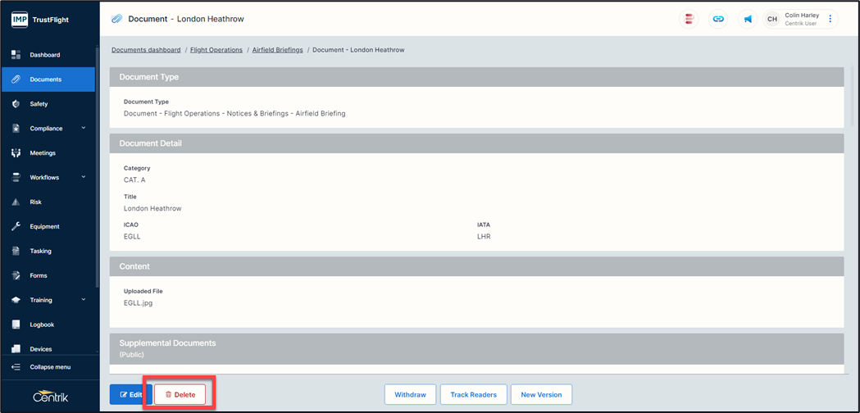
Task: Click the Title value London Heathrow
Action: click(152, 208)
